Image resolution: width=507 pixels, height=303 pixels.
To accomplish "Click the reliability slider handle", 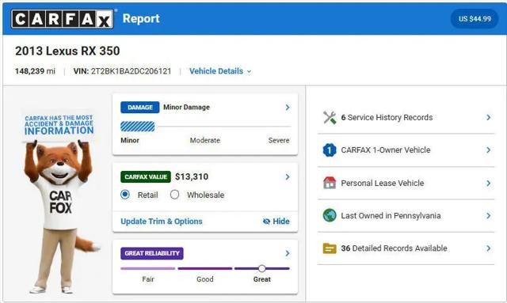I will tap(262, 268).
